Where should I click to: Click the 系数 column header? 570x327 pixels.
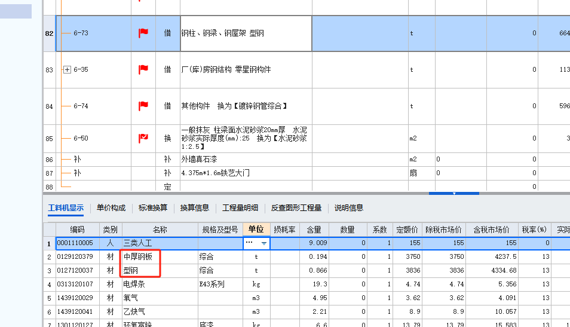(x=379, y=230)
